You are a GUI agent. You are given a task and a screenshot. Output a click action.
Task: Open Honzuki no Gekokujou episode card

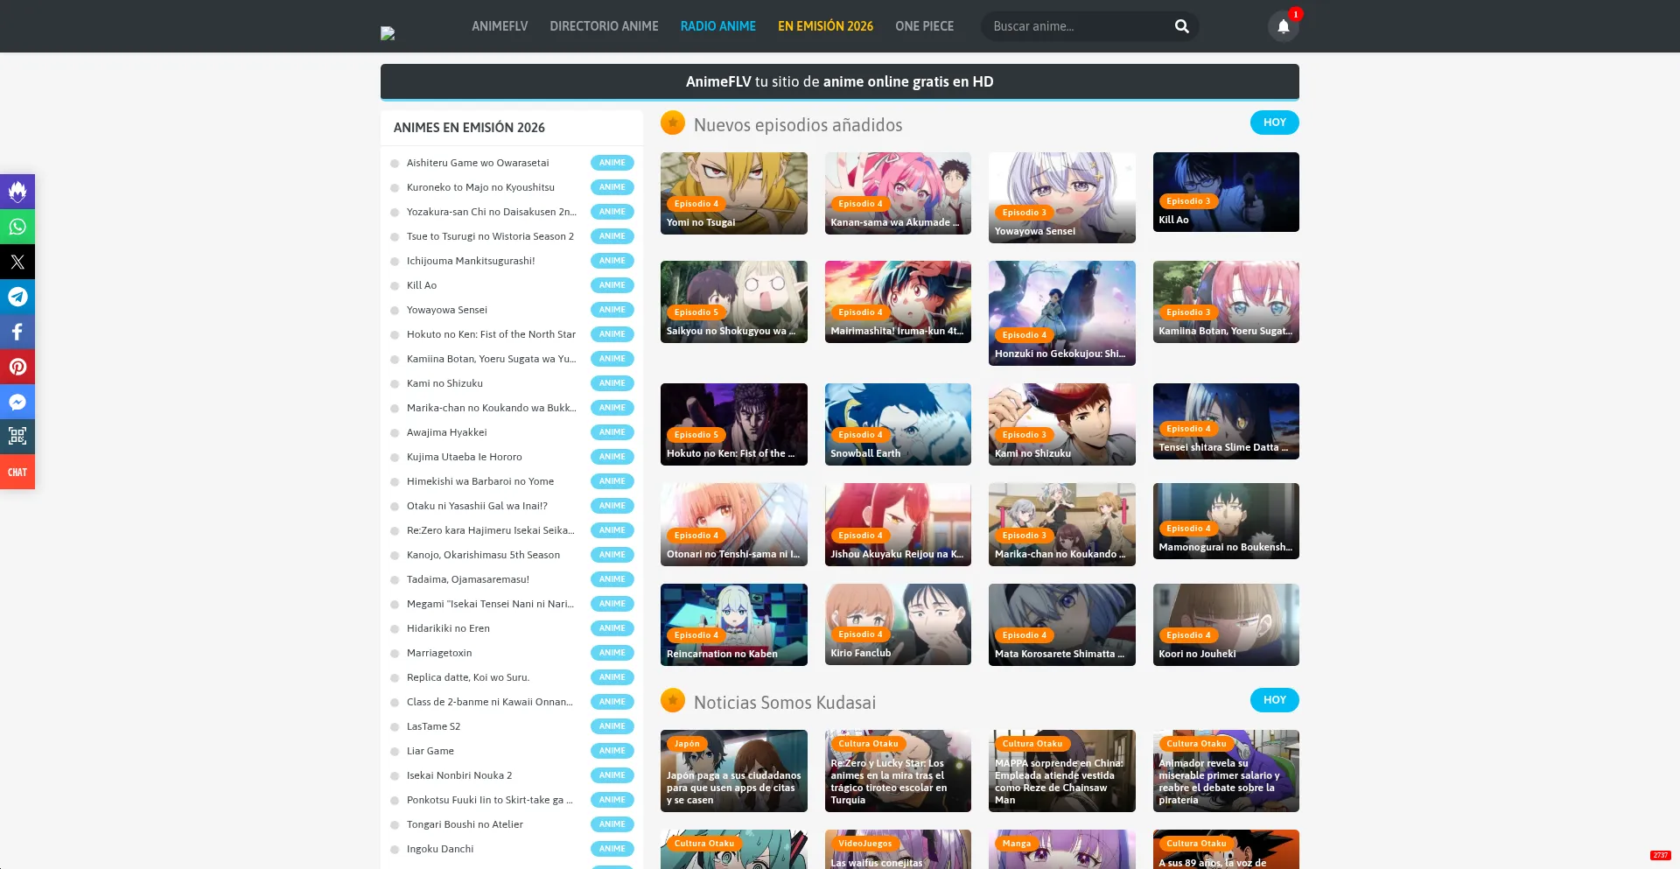(x=1062, y=313)
